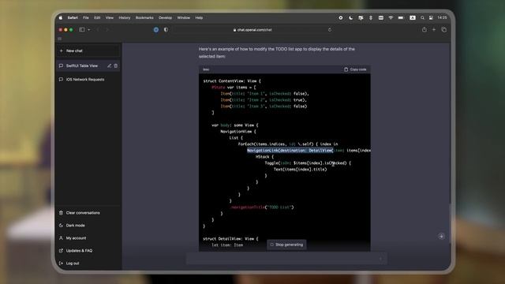Click Stop generating button
This screenshot has height=284, width=505.
coord(286,245)
